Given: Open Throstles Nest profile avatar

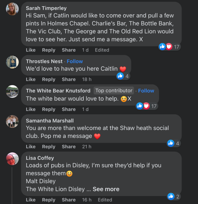Looking at the screenshot, I should (12, 62).
